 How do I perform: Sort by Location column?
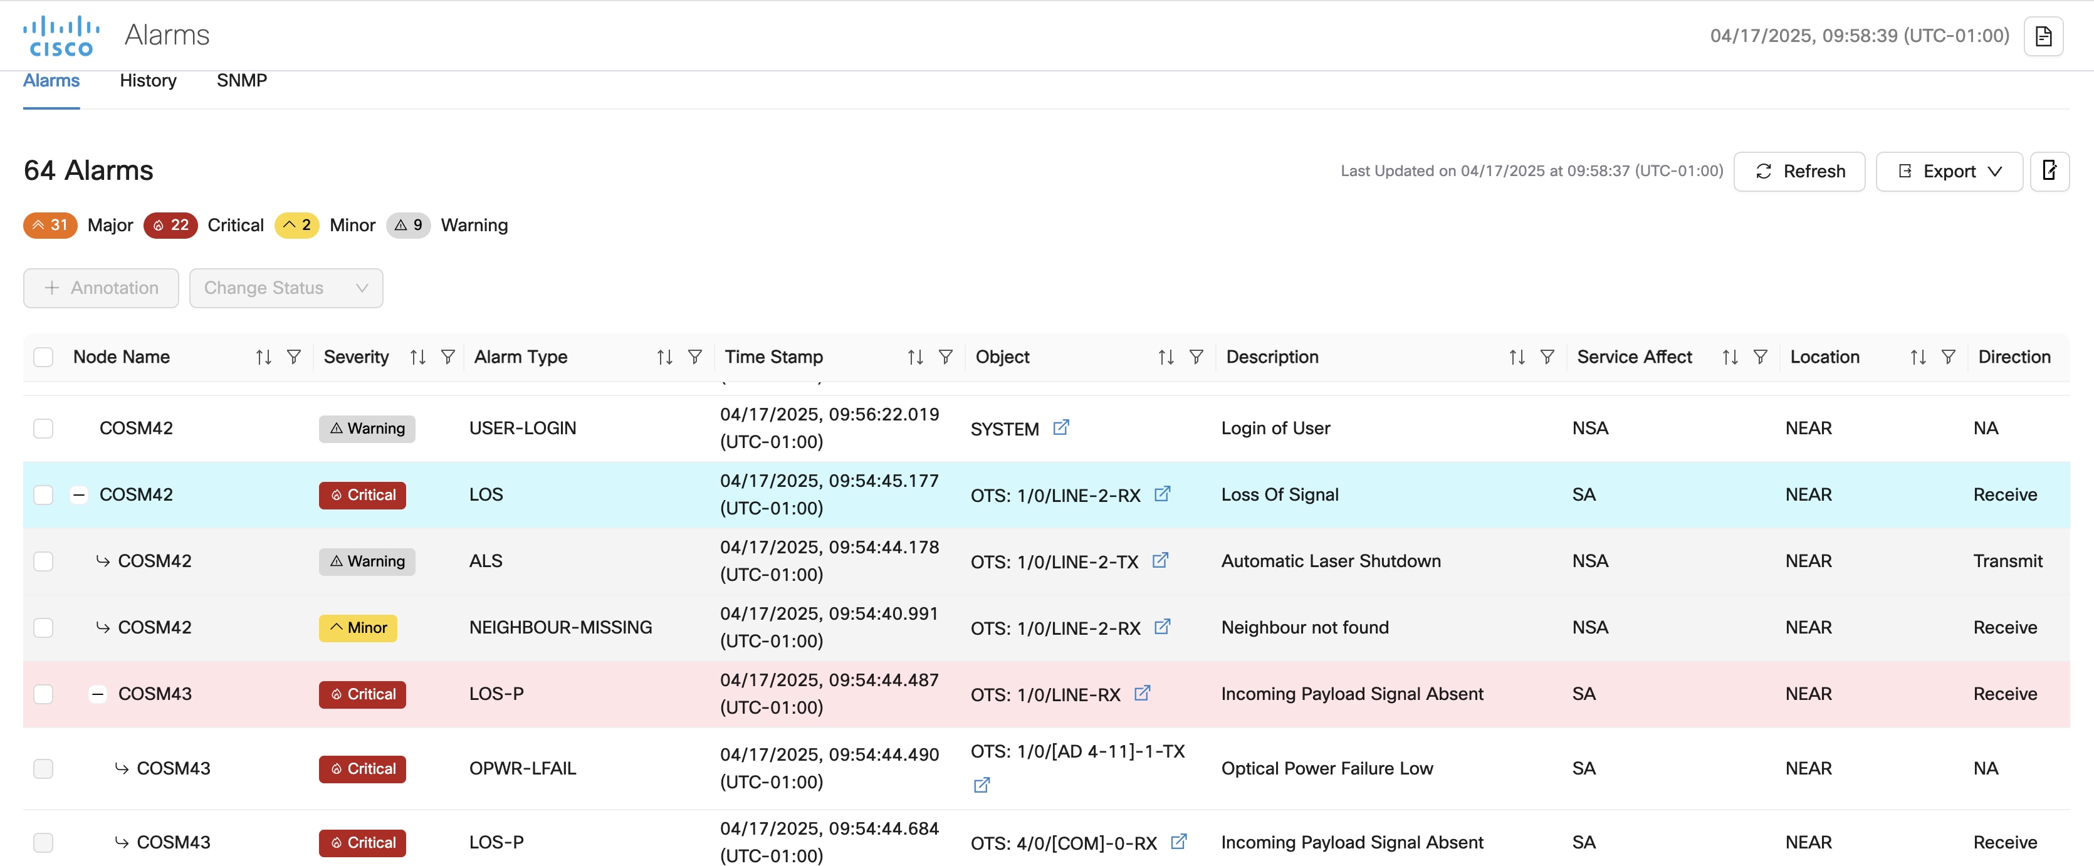[x=1919, y=357]
